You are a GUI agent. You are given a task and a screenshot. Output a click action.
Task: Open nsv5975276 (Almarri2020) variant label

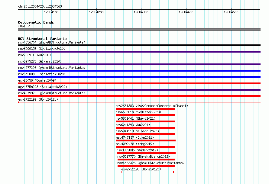pyautogui.click(x=40, y=61)
